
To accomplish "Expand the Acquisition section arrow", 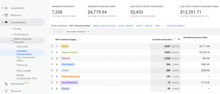I will [3, 8].
